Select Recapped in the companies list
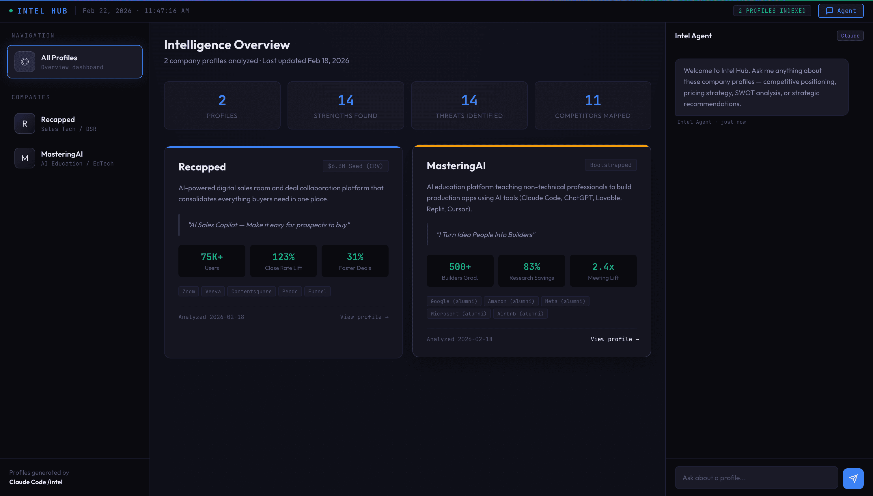 [x=75, y=124]
